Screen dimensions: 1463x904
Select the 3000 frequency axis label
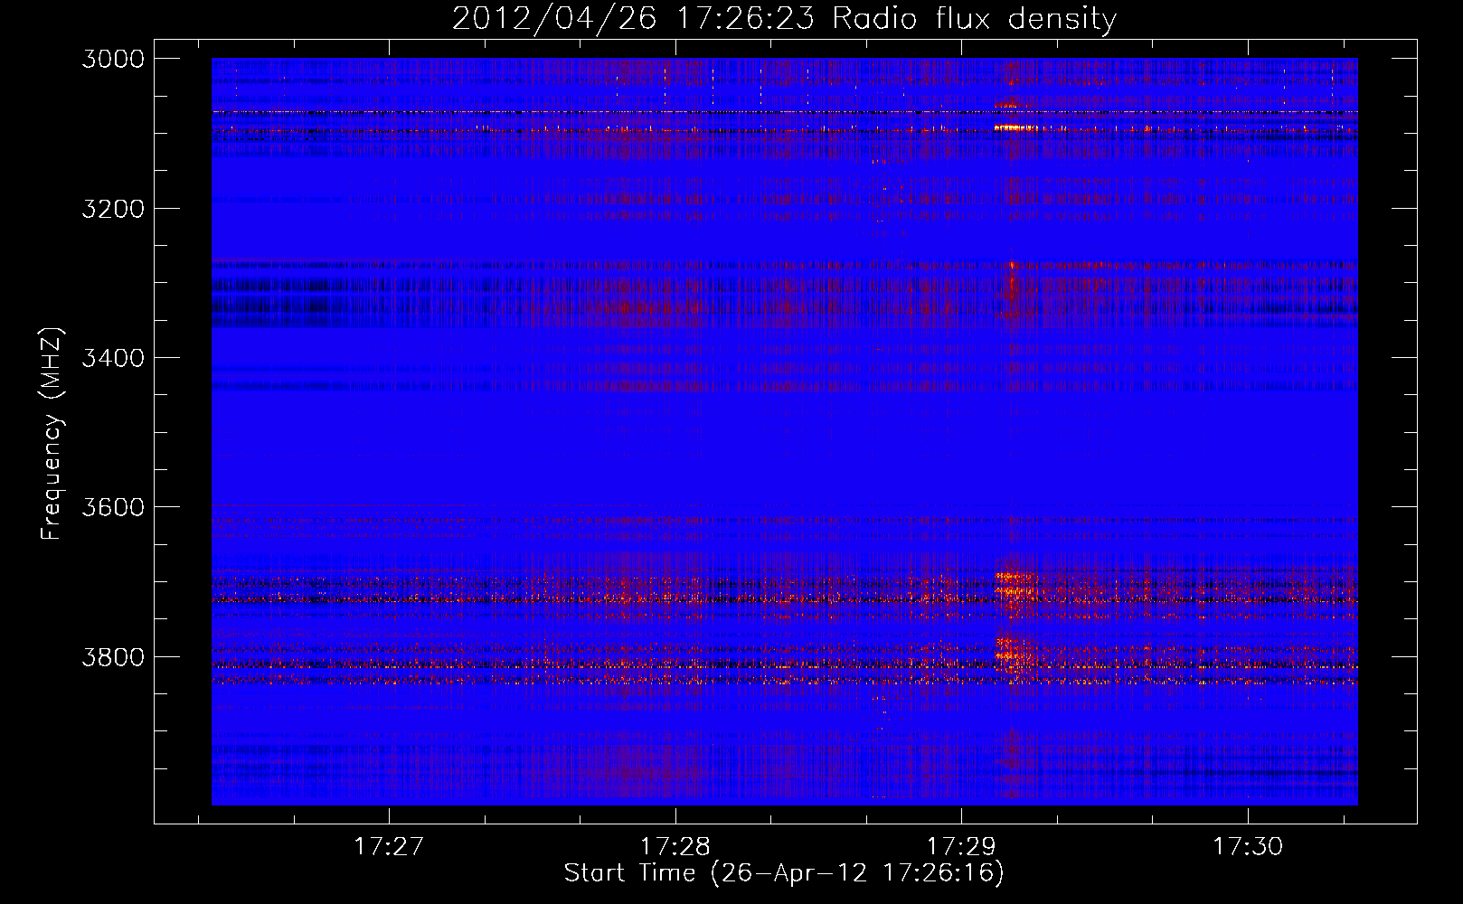tap(113, 59)
